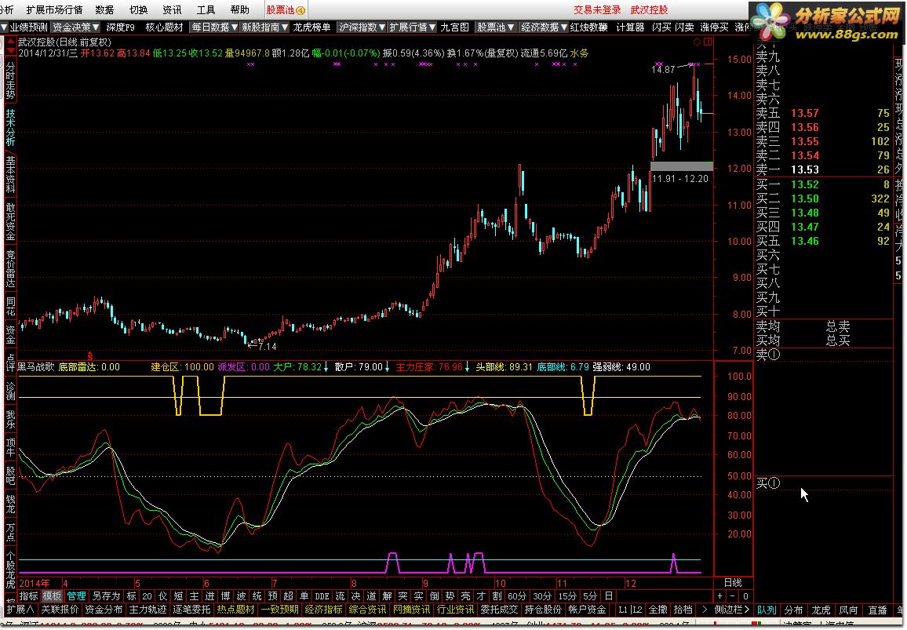Open the 九宫图 view
The height and width of the screenshot is (630, 907).
(454, 27)
